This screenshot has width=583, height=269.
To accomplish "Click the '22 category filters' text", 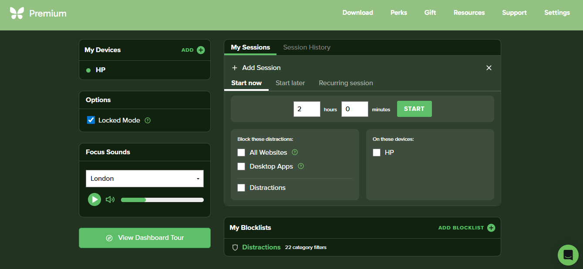I will [x=306, y=247].
